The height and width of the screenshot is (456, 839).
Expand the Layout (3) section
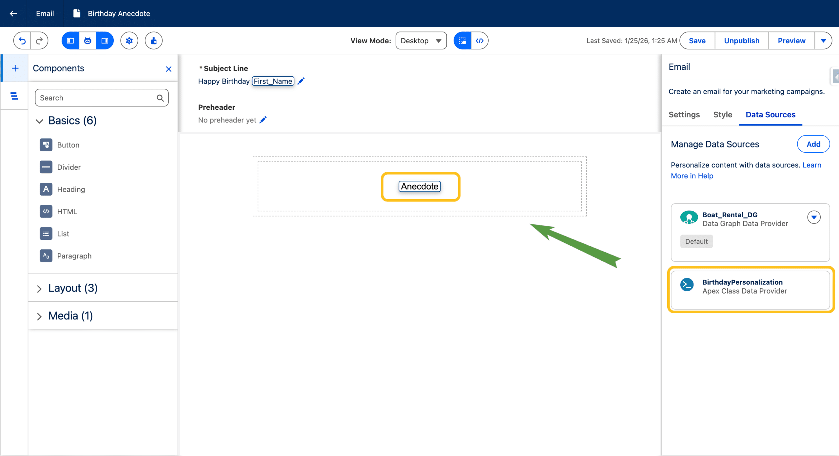coord(39,288)
